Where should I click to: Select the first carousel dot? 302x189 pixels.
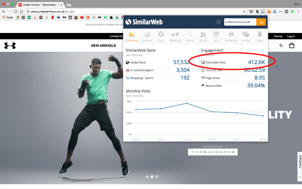(x=147, y=176)
